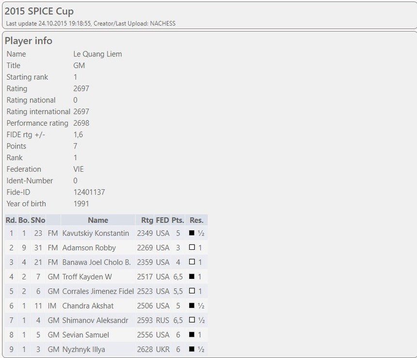Click white color square in Banawa row

(x=192, y=262)
